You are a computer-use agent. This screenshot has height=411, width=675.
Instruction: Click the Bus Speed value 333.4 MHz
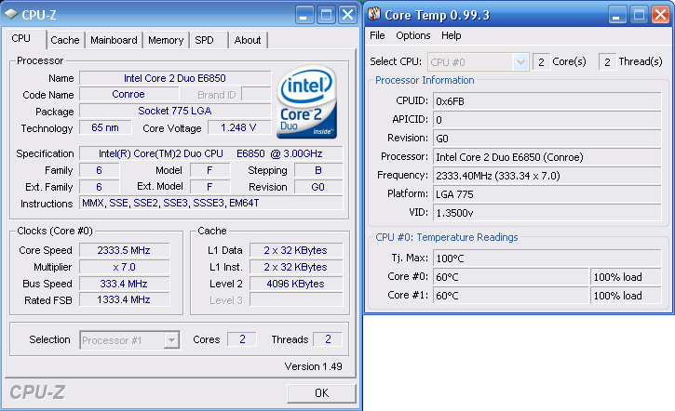click(x=124, y=284)
